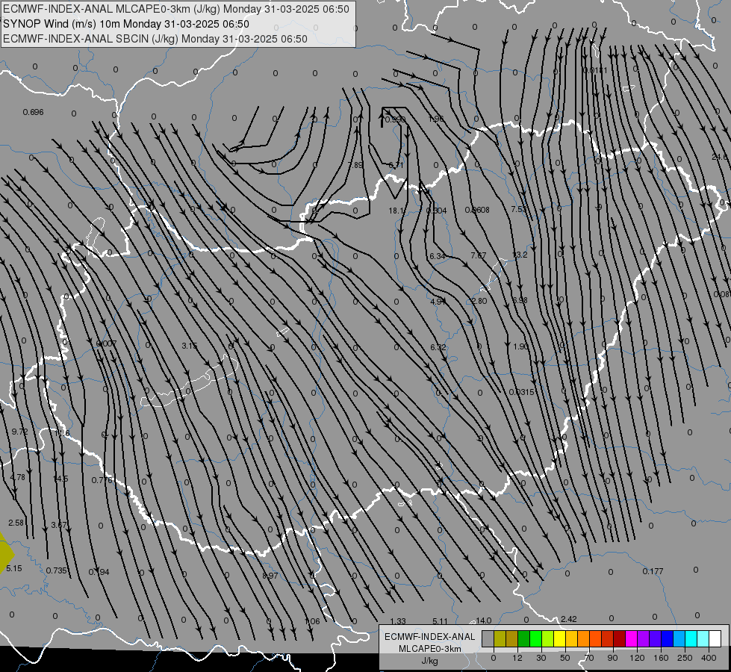Image resolution: width=731 pixels, height=672 pixels.
Task: Click the dark red legend swatch
Action: (x=620, y=638)
